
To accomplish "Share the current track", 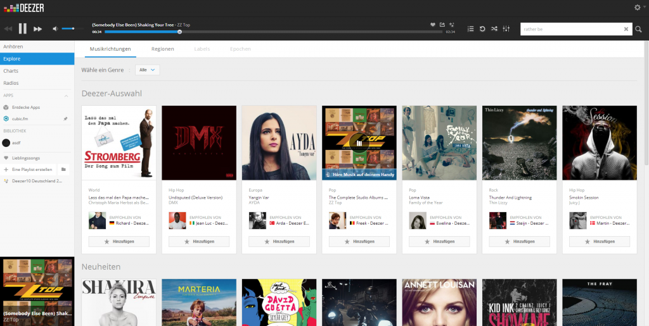I will (x=442, y=25).
